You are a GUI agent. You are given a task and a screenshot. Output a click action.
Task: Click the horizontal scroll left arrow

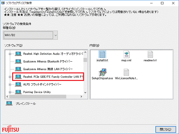tap(7, 97)
